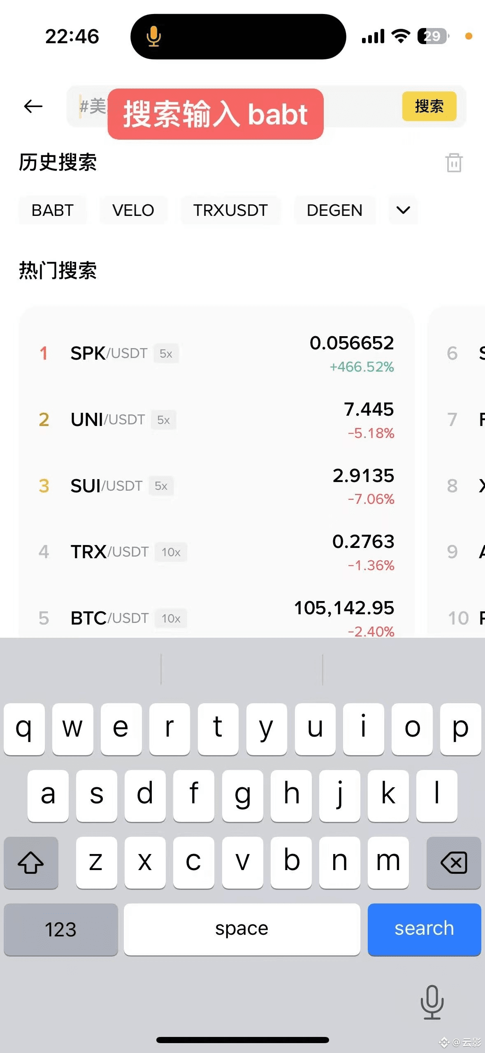
Task: Tap the keyboard dictation microphone icon
Action: point(432,1002)
